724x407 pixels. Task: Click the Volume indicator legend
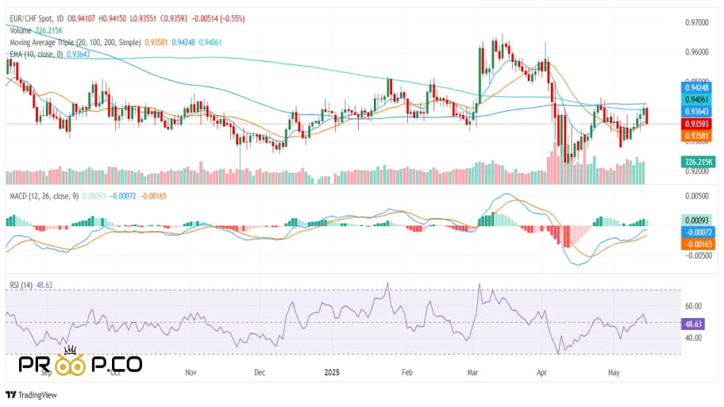(21, 30)
